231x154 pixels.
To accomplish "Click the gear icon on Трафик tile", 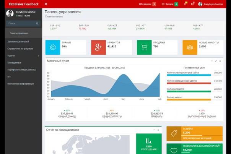I will (53, 47).
